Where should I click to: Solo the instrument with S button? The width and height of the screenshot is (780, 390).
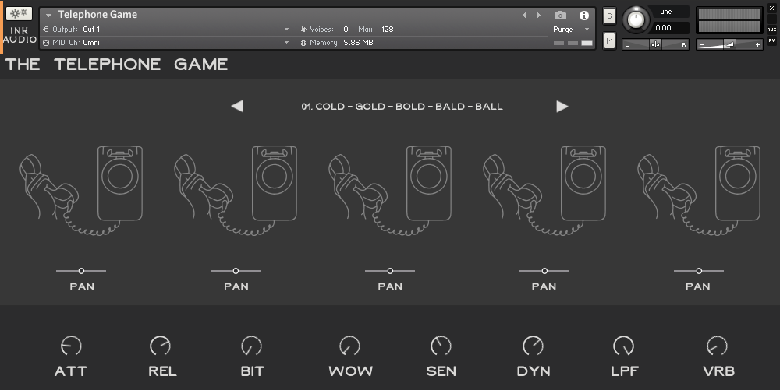click(609, 16)
